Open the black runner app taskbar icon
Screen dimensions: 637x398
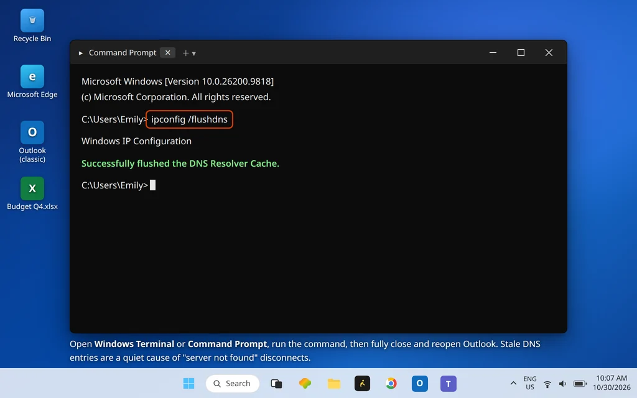click(x=363, y=383)
